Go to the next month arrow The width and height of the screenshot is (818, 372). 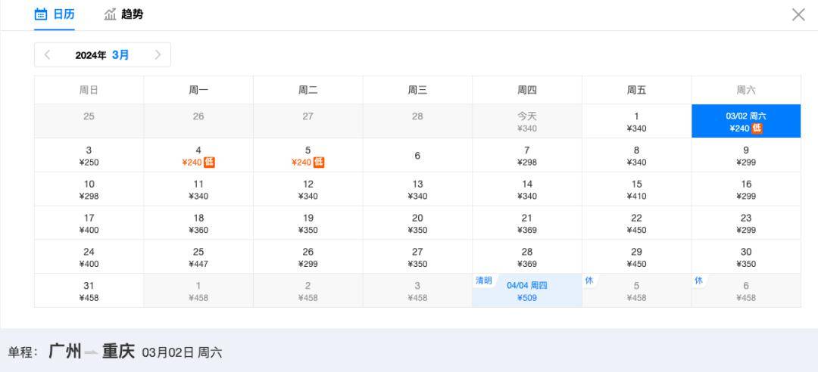pyautogui.click(x=158, y=54)
